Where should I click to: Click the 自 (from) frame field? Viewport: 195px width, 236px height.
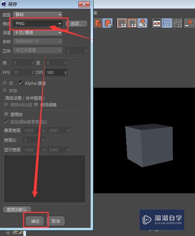23,63
